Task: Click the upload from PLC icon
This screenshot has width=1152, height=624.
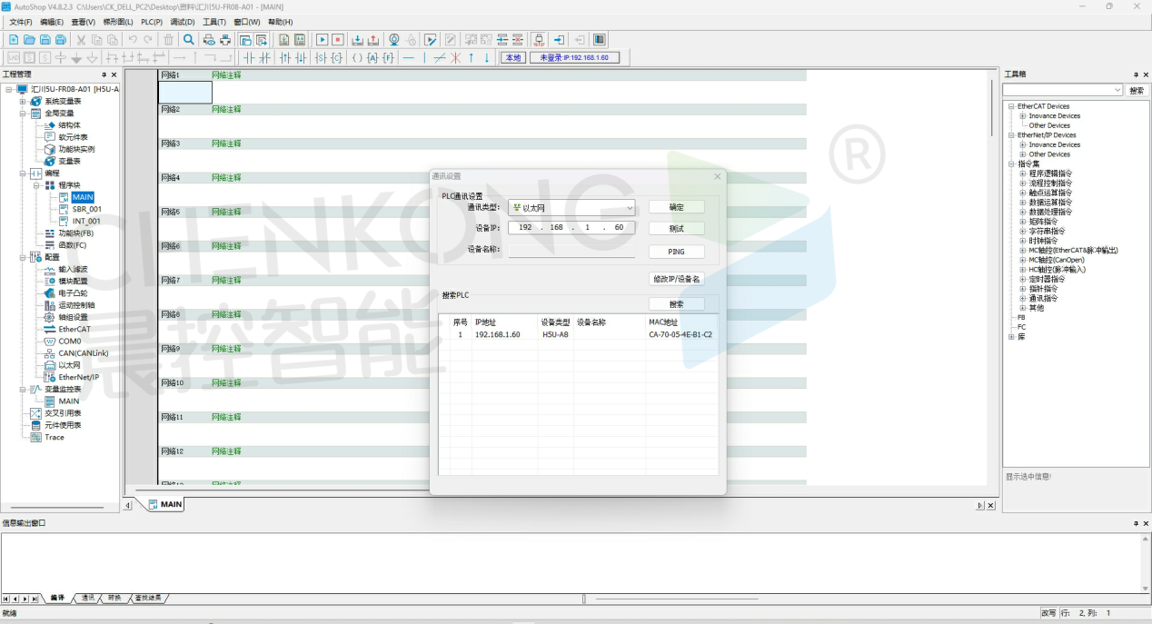Action: tap(372, 40)
